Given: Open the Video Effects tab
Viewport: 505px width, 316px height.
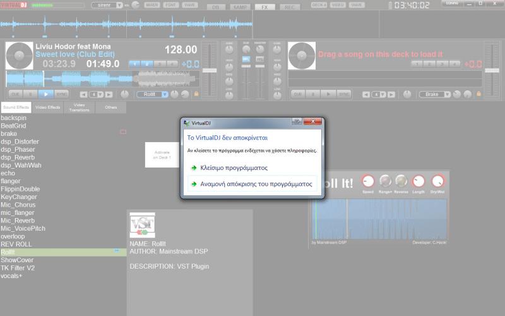Looking at the screenshot, I should (48, 107).
